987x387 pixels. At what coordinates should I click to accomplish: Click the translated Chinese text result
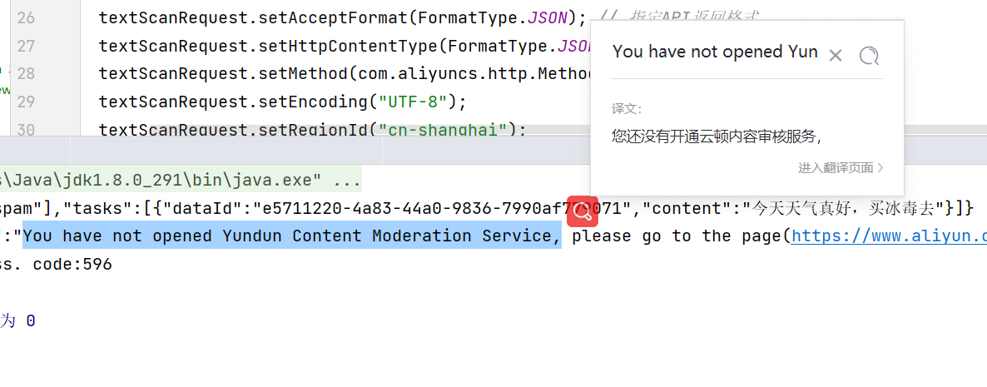pyautogui.click(x=717, y=136)
